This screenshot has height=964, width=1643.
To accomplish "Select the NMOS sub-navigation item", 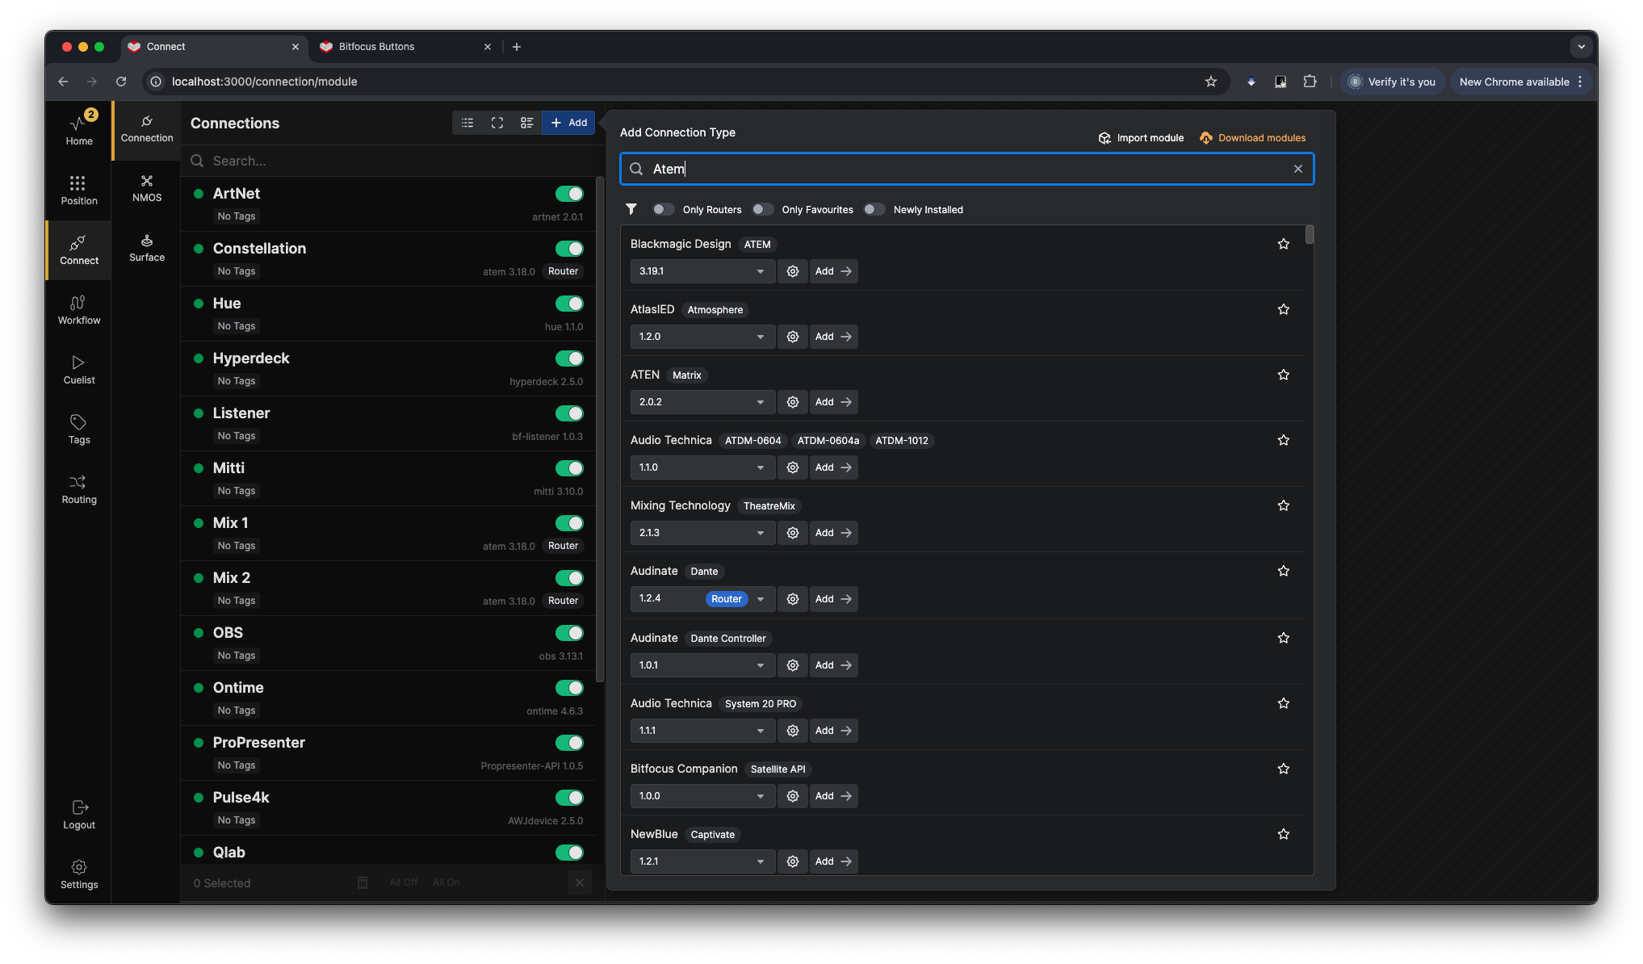I will [147, 187].
